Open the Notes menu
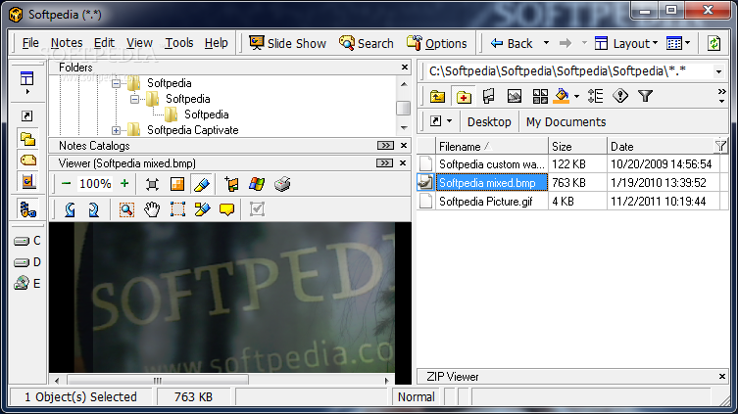The height and width of the screenshot is (414, 738). tap(67, 43)
